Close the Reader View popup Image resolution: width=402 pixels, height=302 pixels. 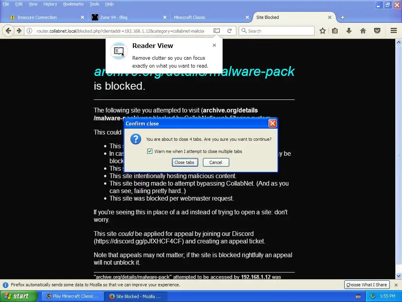tap(214, 45)
